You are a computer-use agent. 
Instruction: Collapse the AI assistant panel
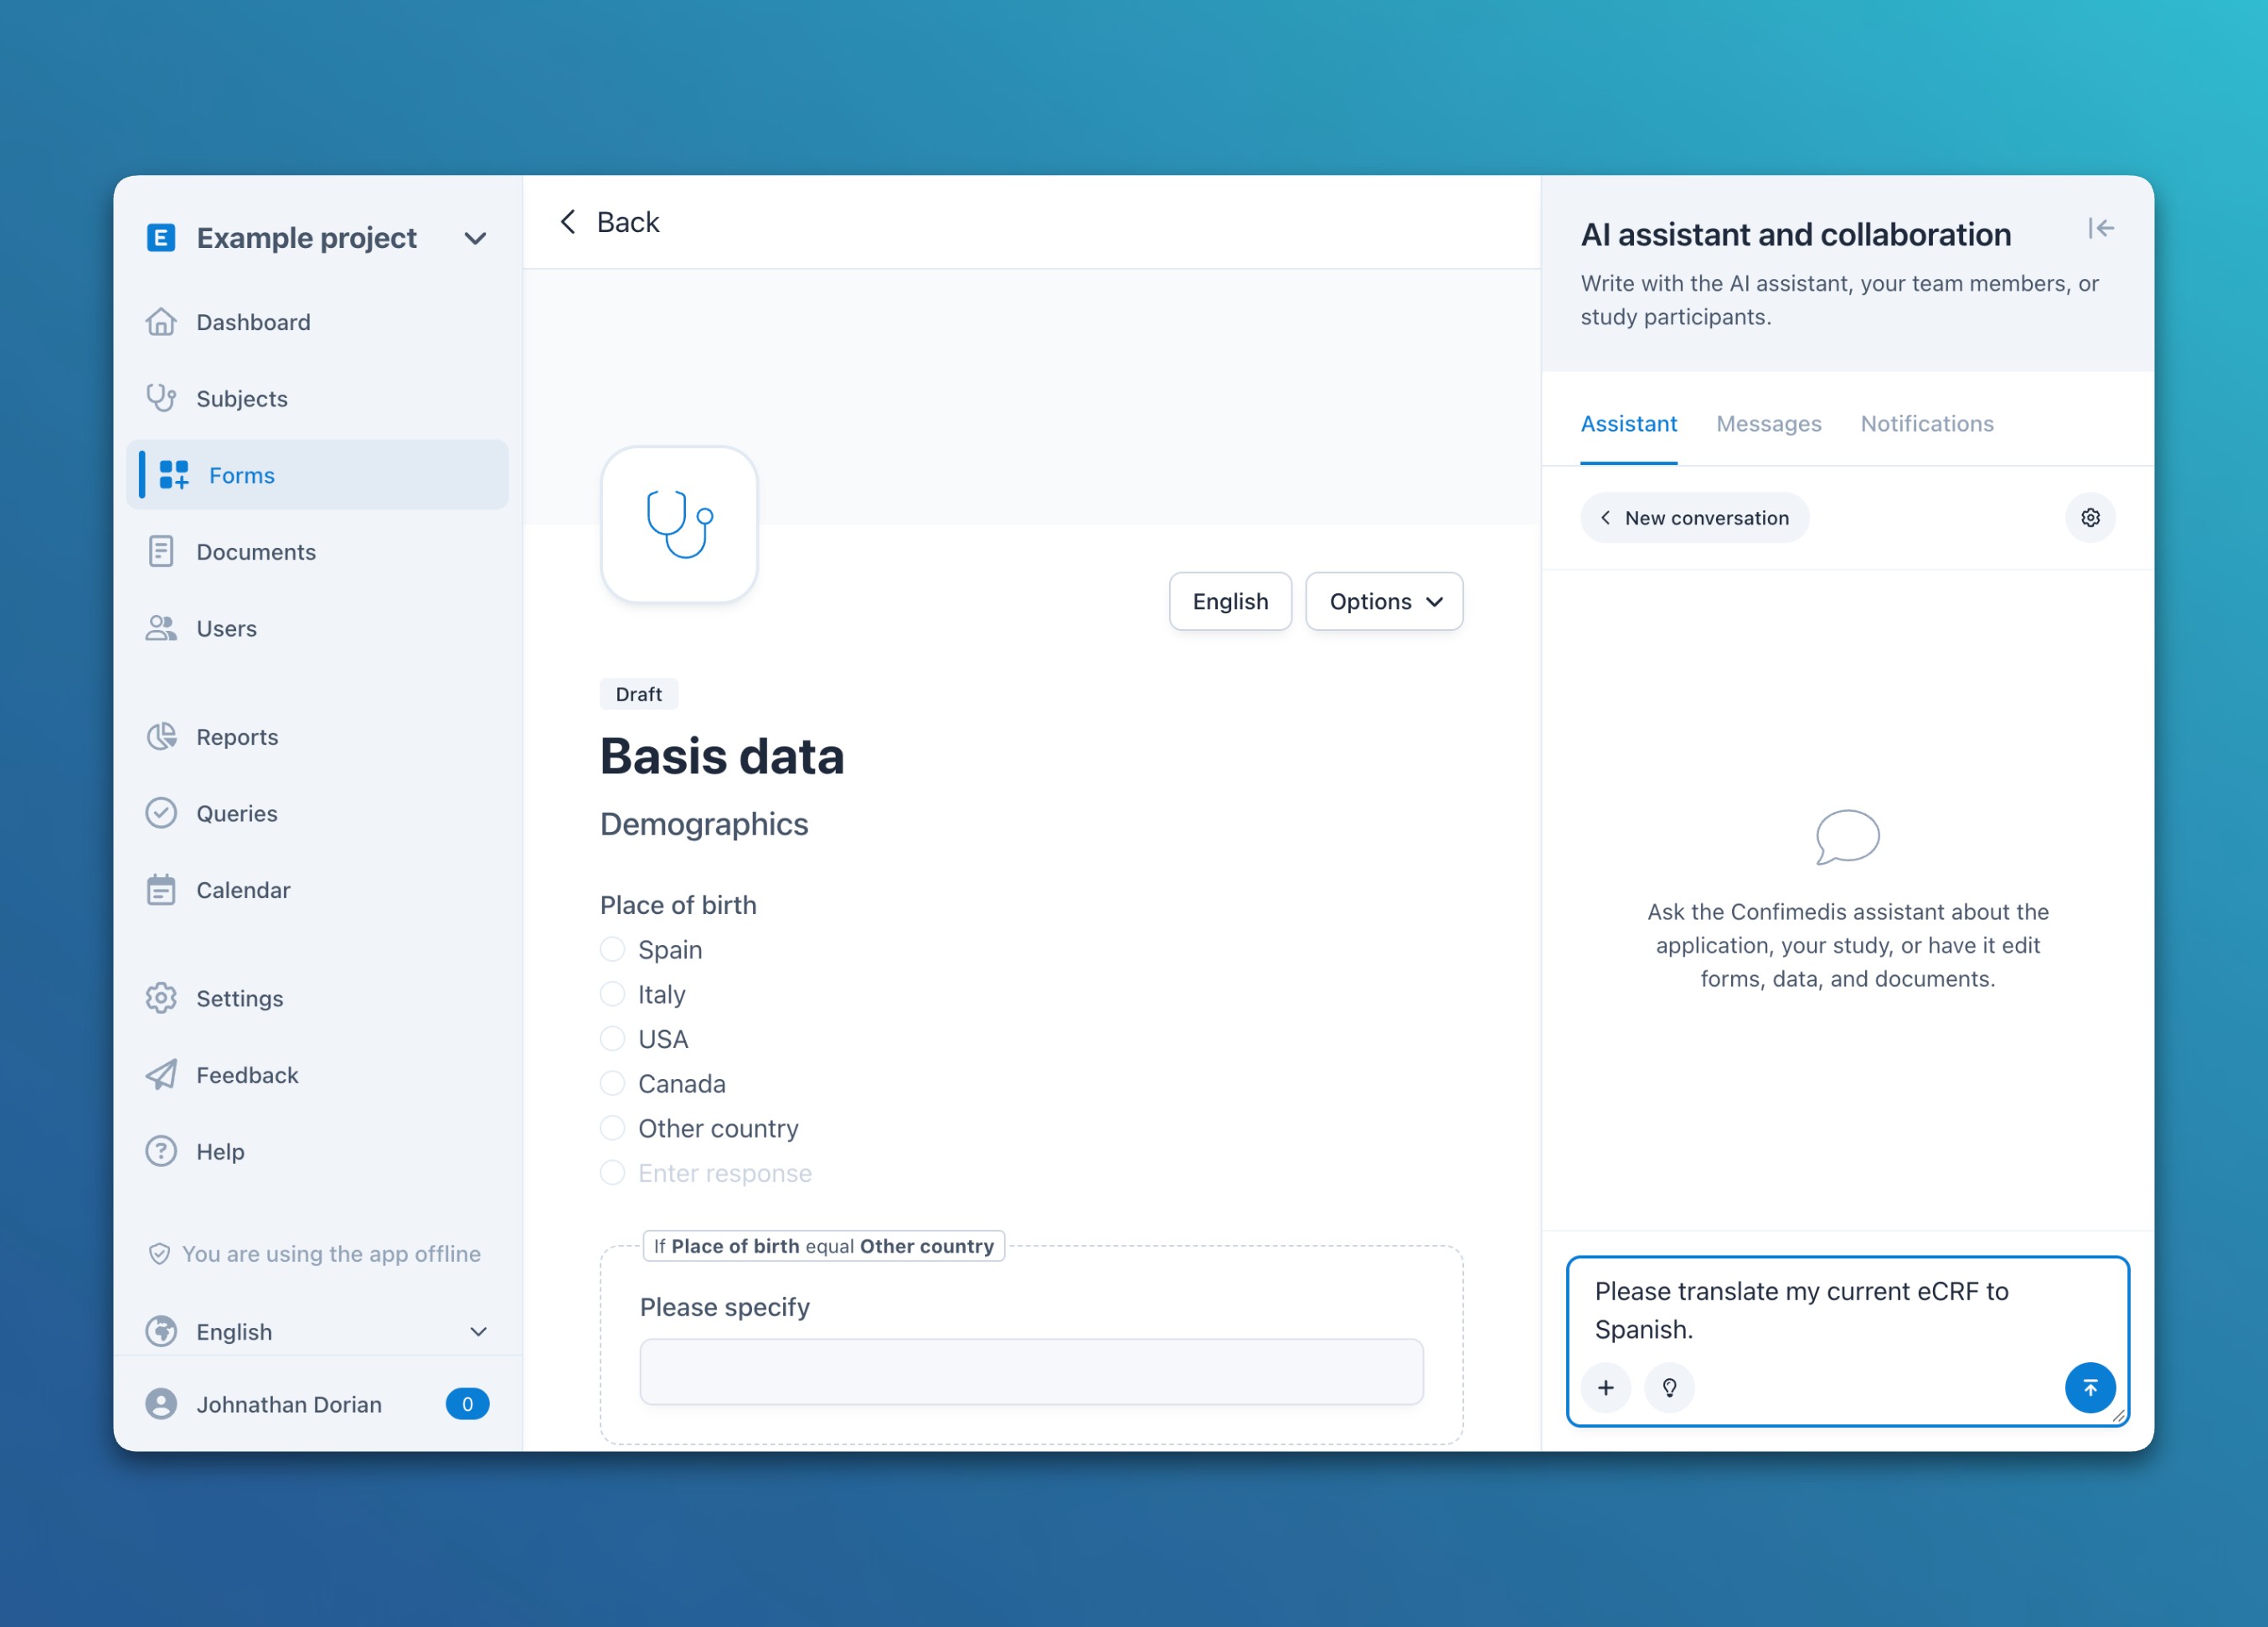click(x=2100, y=230)
